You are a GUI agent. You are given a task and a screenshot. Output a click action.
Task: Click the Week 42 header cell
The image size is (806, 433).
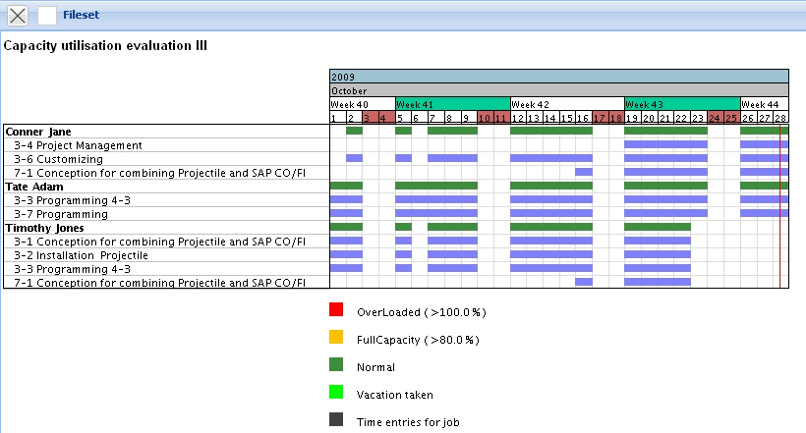[567, 104]
